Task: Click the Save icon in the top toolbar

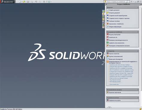Action: pos(28,1)
